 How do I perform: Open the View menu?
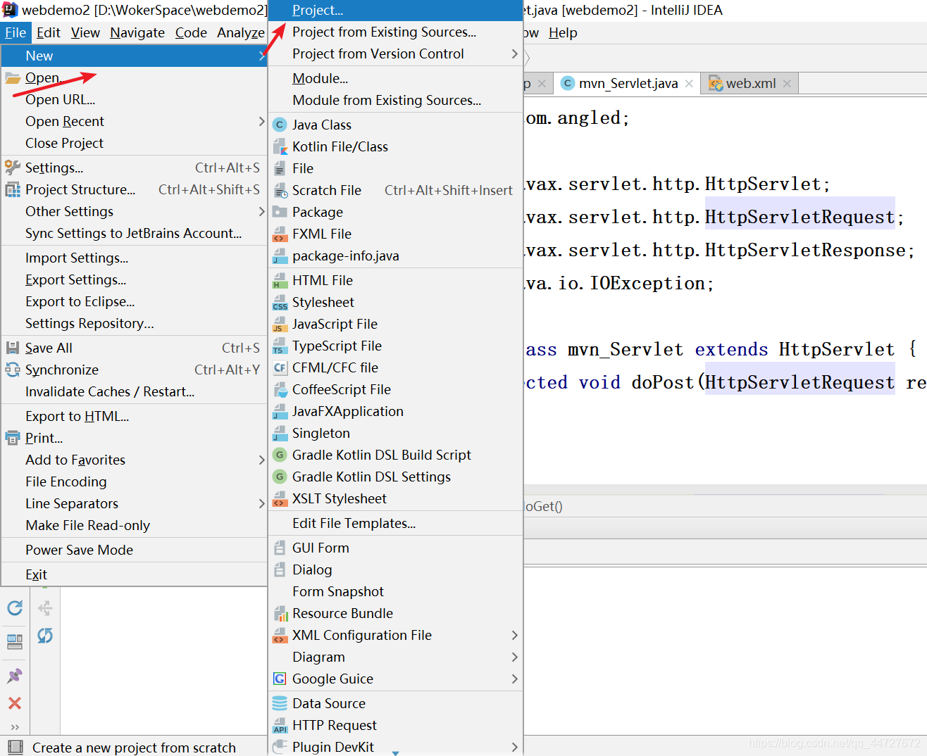pos(85,32)
